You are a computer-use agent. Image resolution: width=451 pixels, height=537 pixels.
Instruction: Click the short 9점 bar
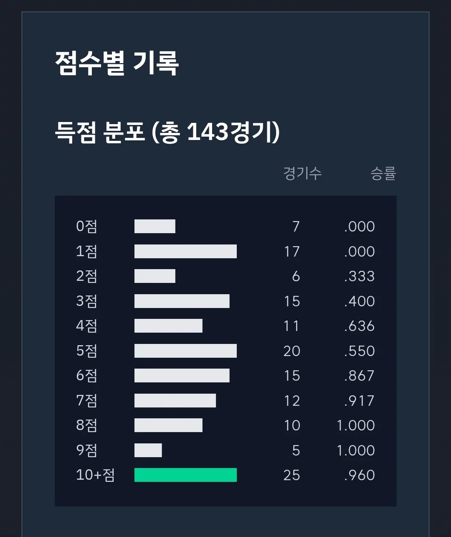[x=148, y=450]
